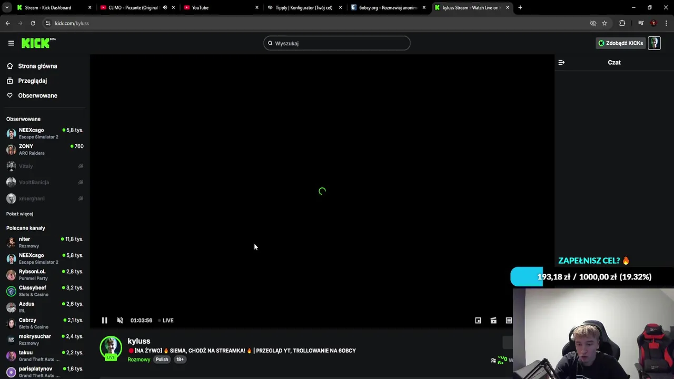Enable picture-in-picture mini player
Screen dimensions: 674x379
click(478, 320)
